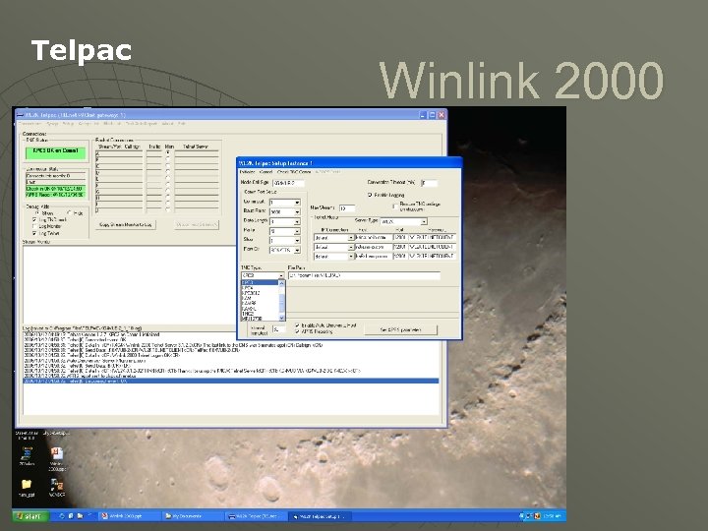Open the Server Type dropdown
This screenshot has width=708, height=531.
424,221
